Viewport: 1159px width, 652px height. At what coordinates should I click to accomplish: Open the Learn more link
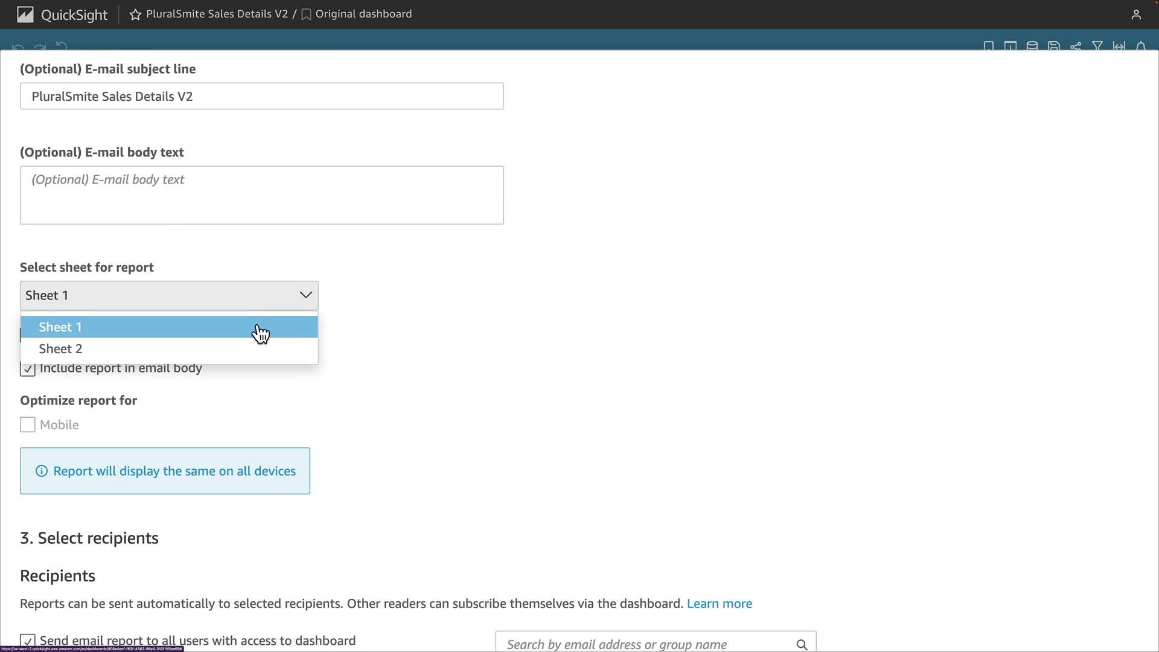(719, 604)
